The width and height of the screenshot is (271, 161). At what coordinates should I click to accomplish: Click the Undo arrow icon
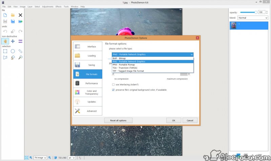coord(5,31)
